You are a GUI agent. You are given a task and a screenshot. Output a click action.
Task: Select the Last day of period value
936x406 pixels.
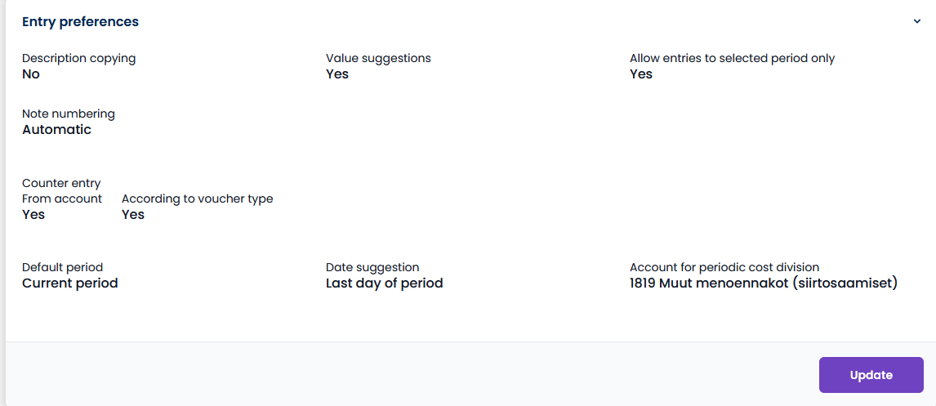click(385, 283)
